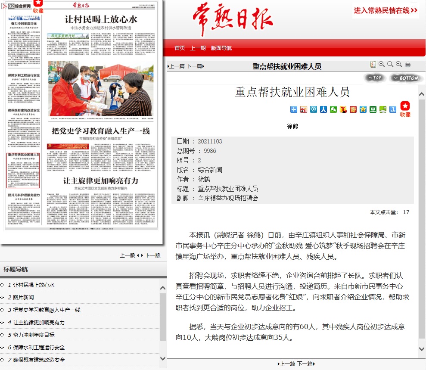
Task: Click the 版名 value 综合新闻
Action: (x=210, y=170)
